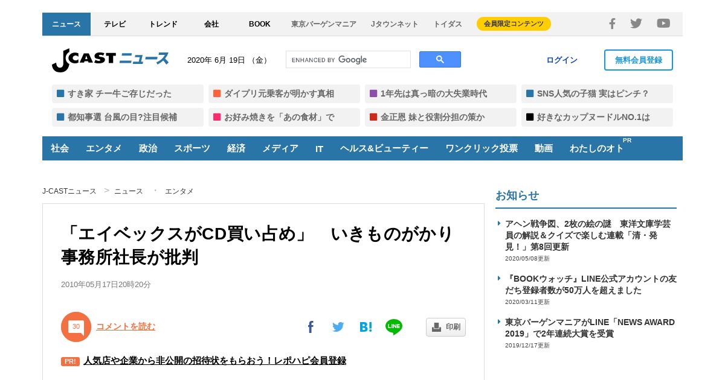Open headline 好きなカップヌードルNO.1は
The image size is (725, 380).
pos(597,117)
